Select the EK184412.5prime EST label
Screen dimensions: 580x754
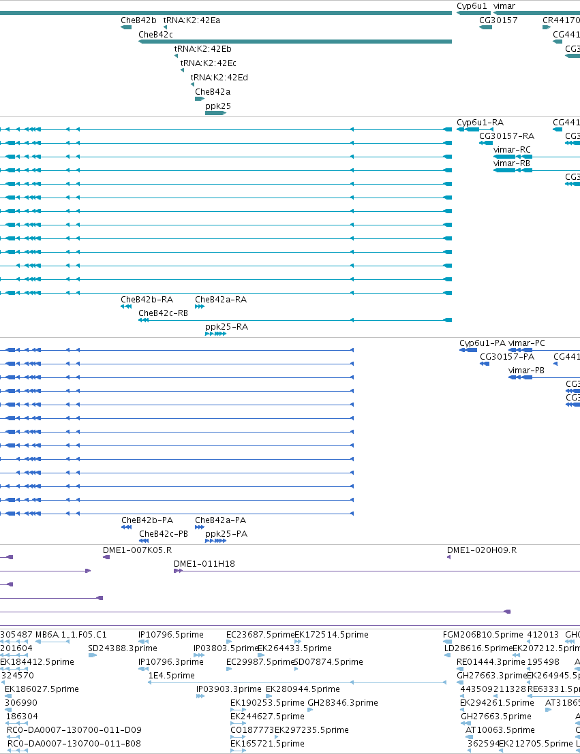(37, 662)
